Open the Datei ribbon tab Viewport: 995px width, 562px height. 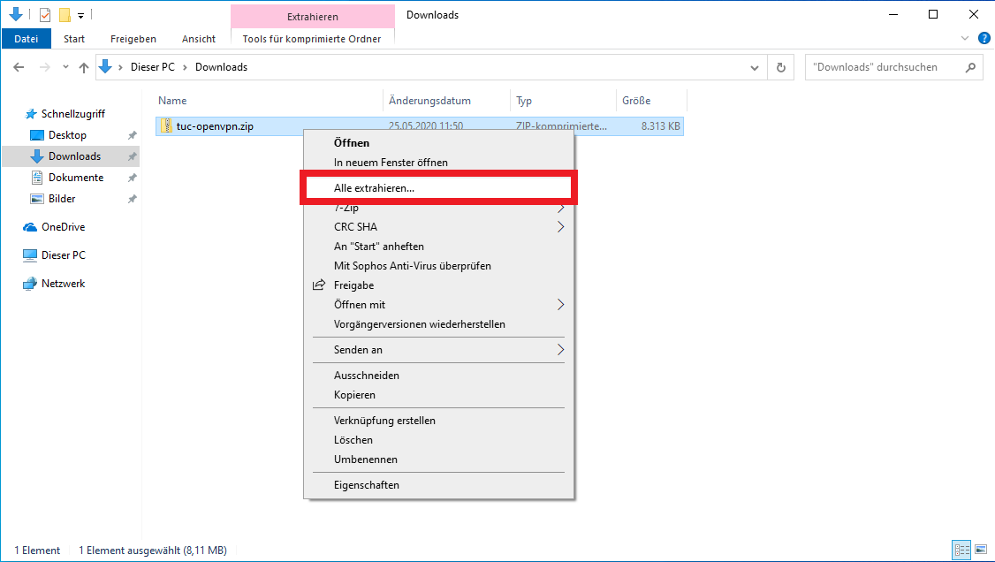click(x=27, y=39)
